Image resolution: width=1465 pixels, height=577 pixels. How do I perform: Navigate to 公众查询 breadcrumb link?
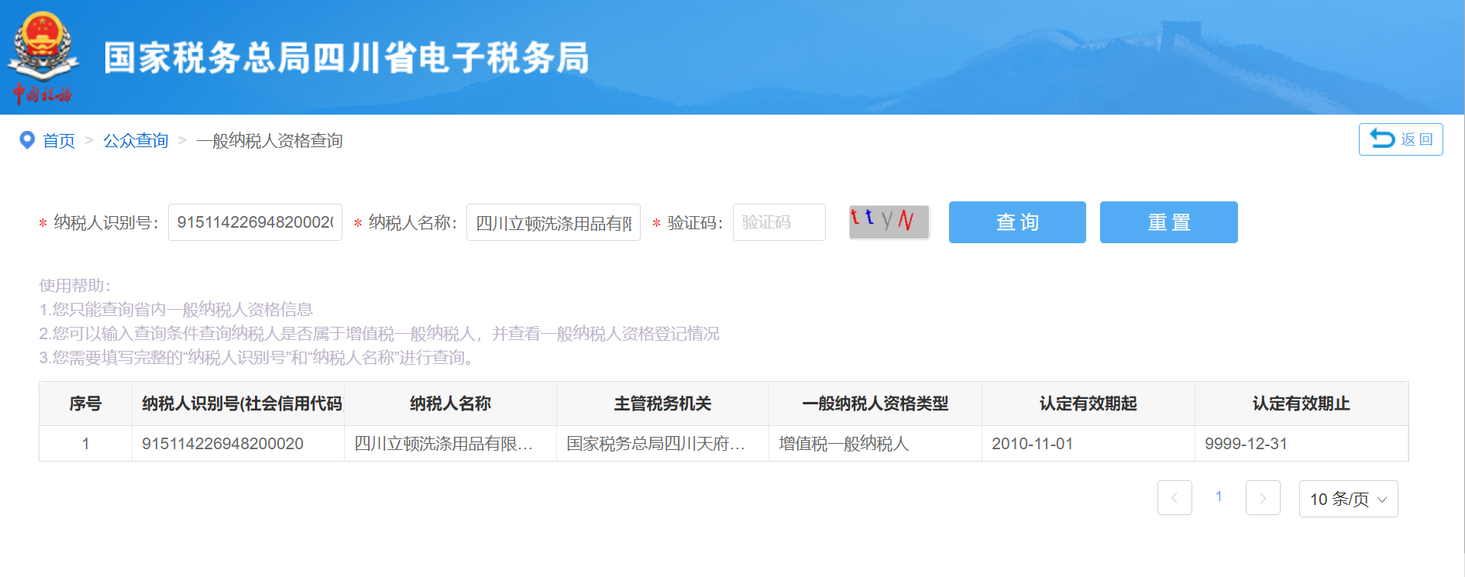(x=136, y=141)
